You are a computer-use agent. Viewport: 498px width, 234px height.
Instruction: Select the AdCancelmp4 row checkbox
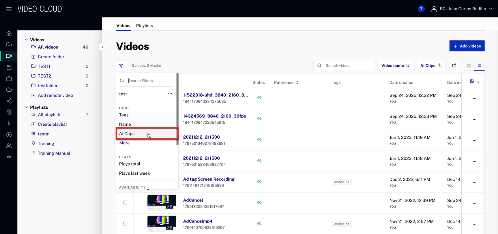click(x=125, y=224)
